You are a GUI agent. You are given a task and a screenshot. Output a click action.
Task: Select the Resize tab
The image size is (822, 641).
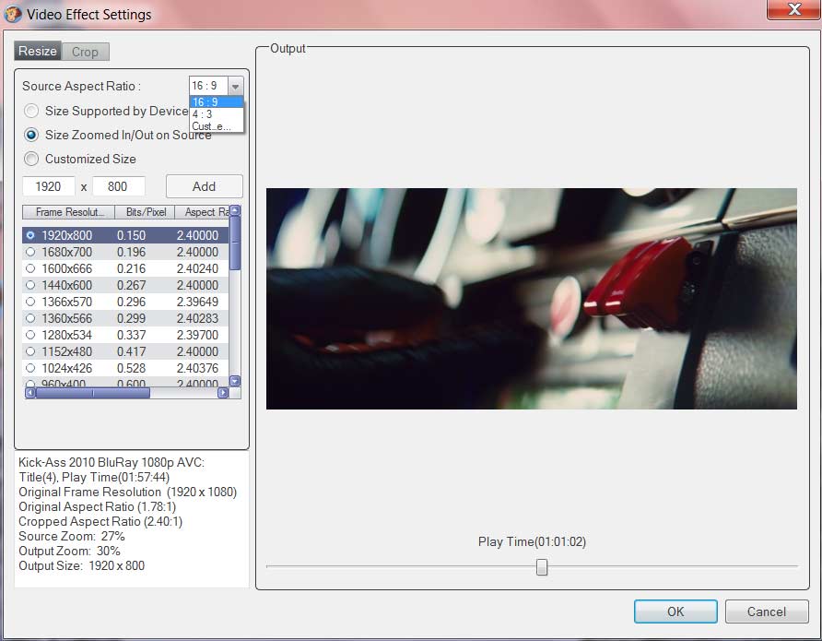point(38,51)
